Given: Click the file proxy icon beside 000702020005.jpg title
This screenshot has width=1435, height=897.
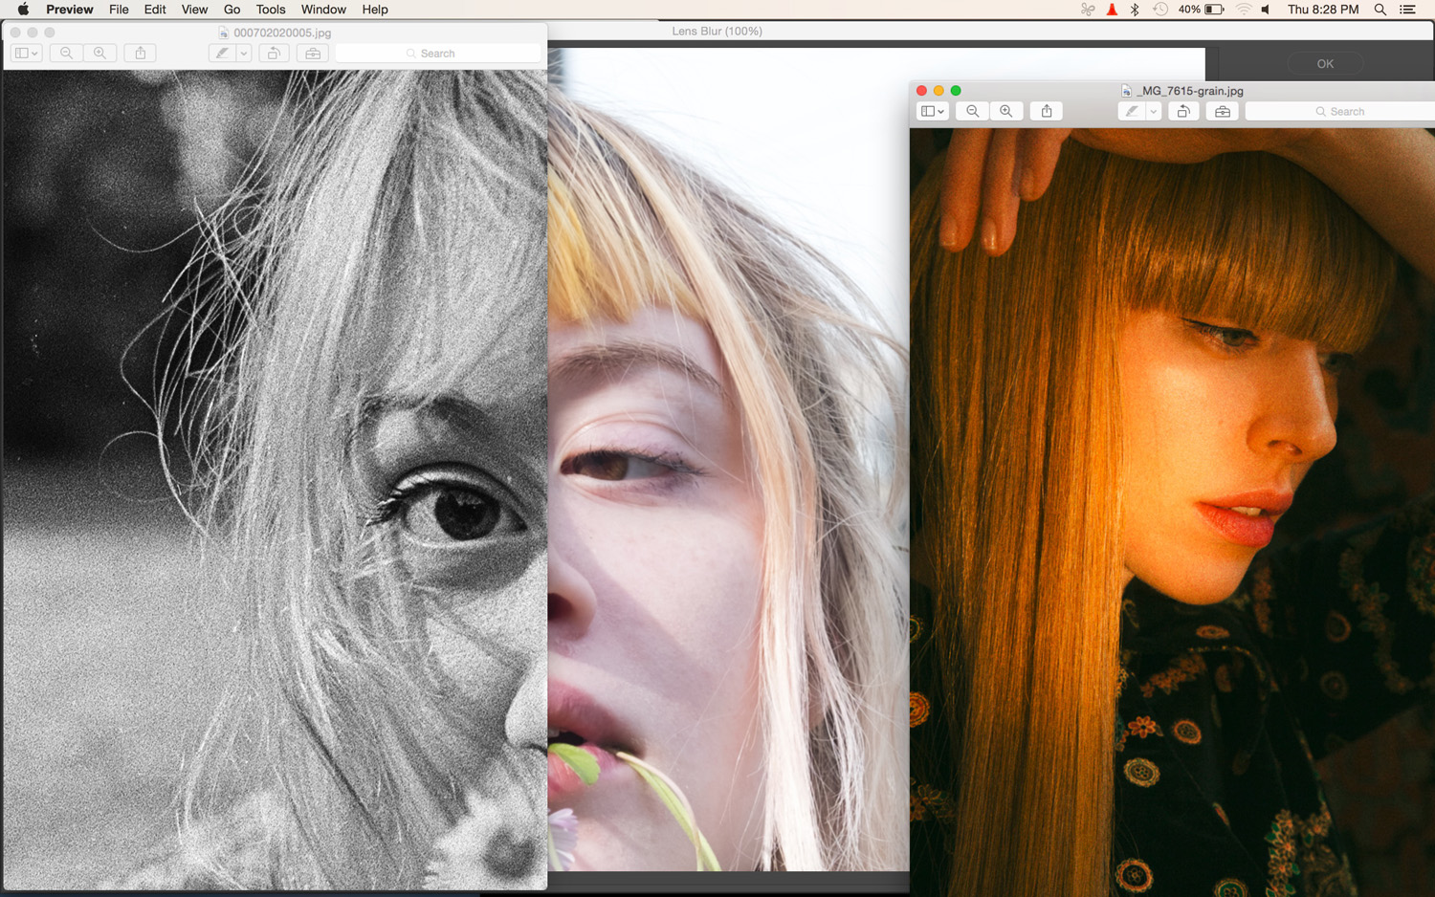Looking at the screenshot, I should click(224, 33).
